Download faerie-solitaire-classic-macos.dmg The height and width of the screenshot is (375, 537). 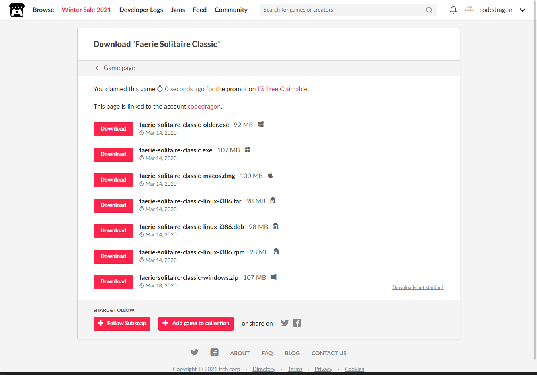pyautogui.click(x=113, y=180)
